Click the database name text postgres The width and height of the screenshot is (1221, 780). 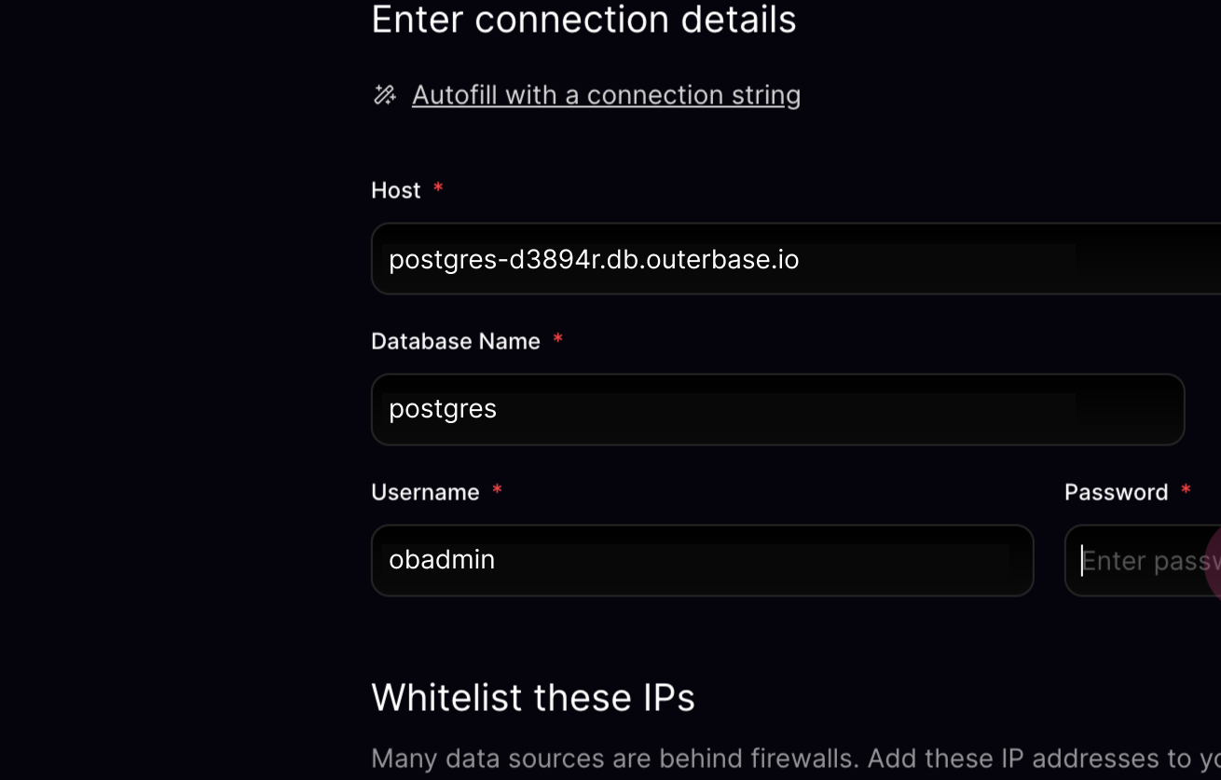[442, 408]
